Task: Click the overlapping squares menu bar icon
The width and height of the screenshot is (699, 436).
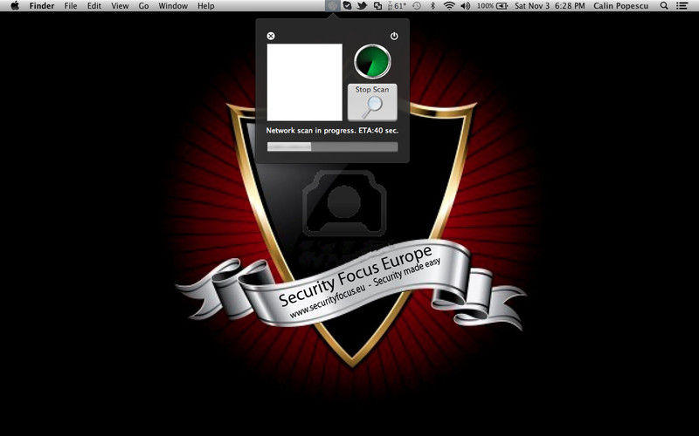Action: [x=377, y=6]
